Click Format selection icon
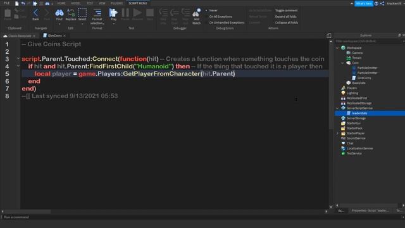405x228 pixels. pos(97,13)
